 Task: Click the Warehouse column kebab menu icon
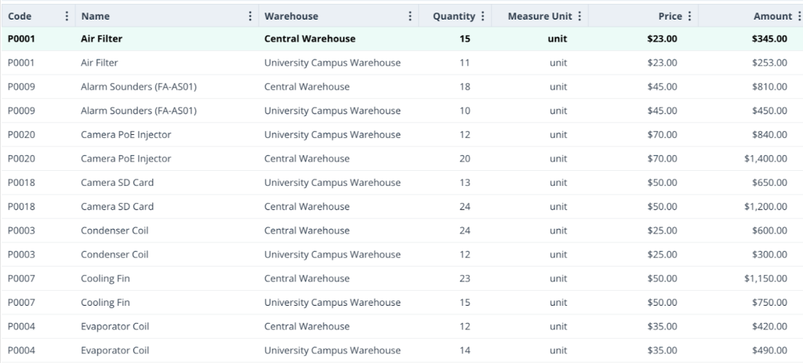410,16
